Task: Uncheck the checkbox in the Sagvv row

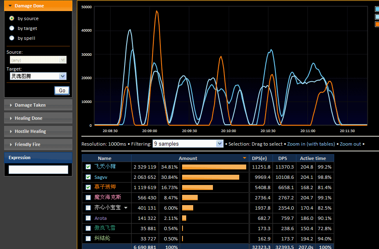Action: tap(88, 177)
